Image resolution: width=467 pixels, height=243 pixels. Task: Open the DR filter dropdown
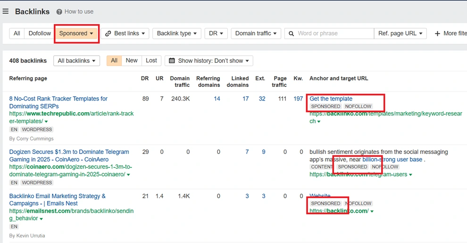click(216, 34)
